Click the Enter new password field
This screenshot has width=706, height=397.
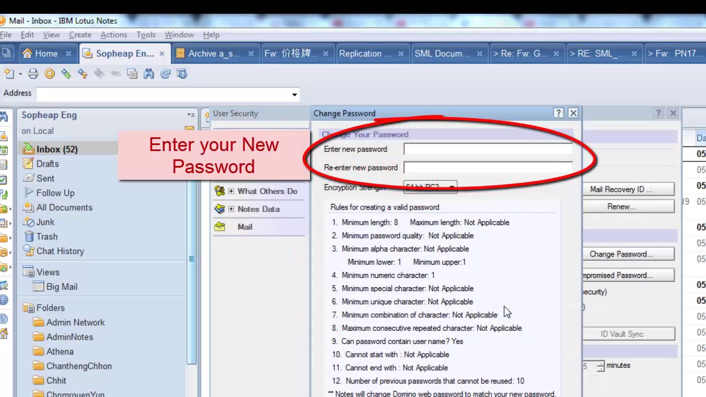tap(488, 149)
